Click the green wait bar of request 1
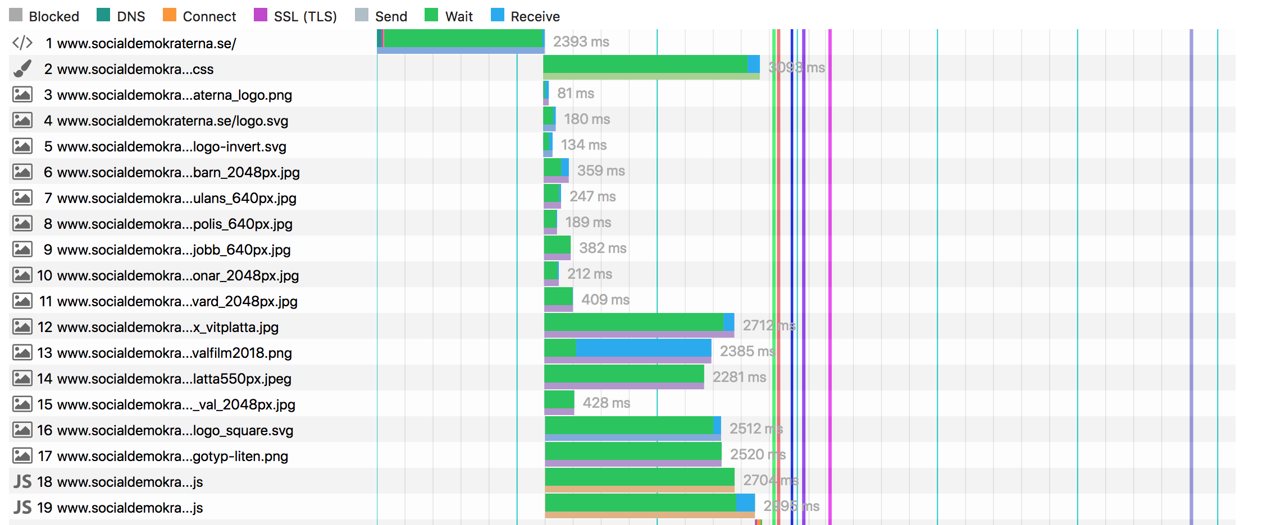 click(463, 38)
